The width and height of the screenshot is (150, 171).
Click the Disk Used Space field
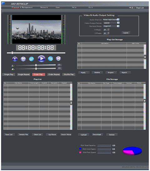(x=104, y=149)
